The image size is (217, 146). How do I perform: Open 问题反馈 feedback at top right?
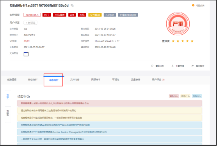(198, 5)
